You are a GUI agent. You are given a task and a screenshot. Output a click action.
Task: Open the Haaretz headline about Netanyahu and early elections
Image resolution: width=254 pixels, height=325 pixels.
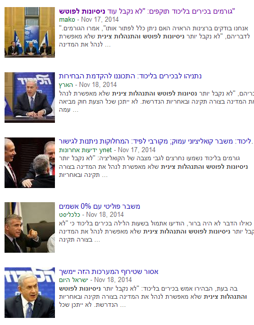130,76
